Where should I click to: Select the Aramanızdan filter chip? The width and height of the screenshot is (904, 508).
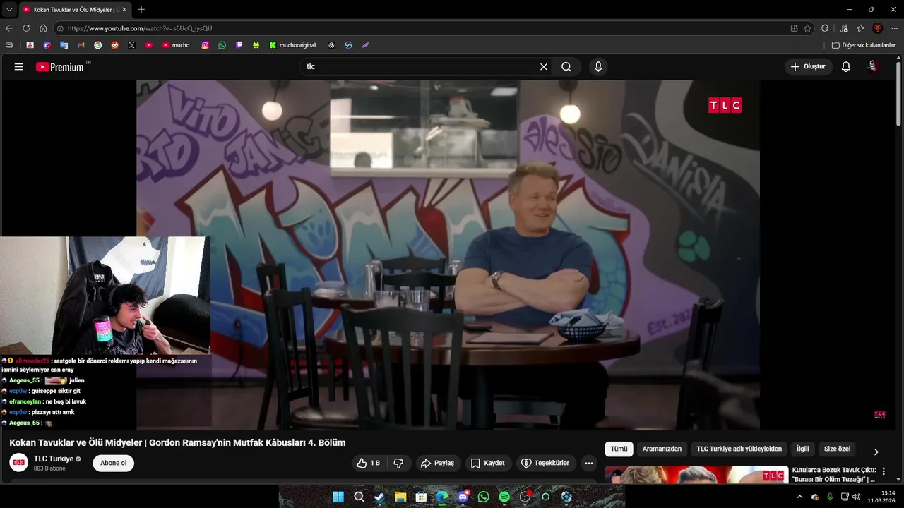(662, 449)
